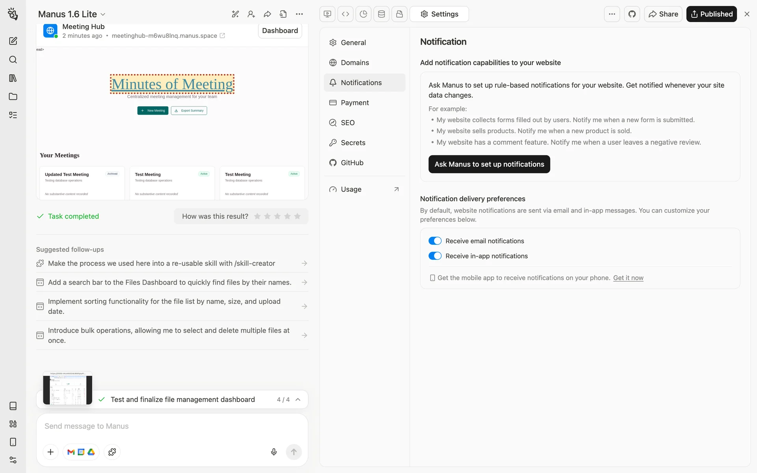This screenshot has height=473, width=757.
Task: Disable Receive email notifications toggle
Action: 434,241
